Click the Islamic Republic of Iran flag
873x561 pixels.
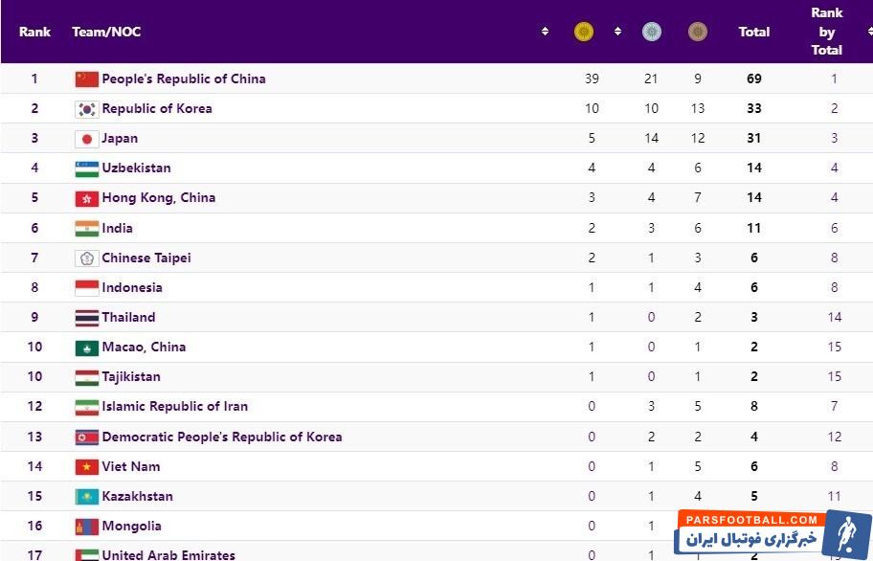point(87,407)
